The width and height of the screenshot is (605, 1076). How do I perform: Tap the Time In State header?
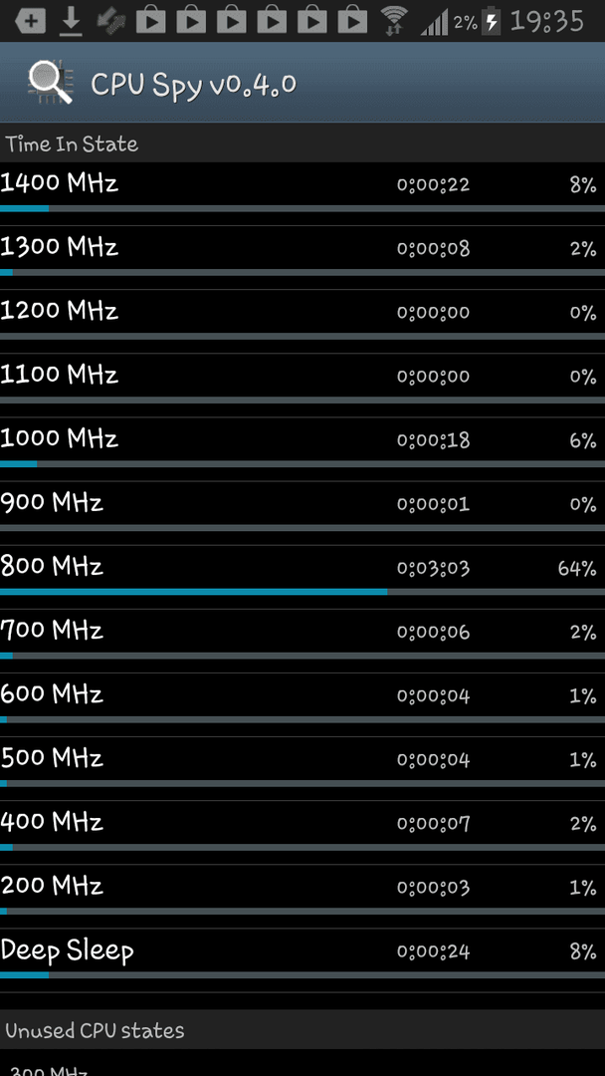72,144
